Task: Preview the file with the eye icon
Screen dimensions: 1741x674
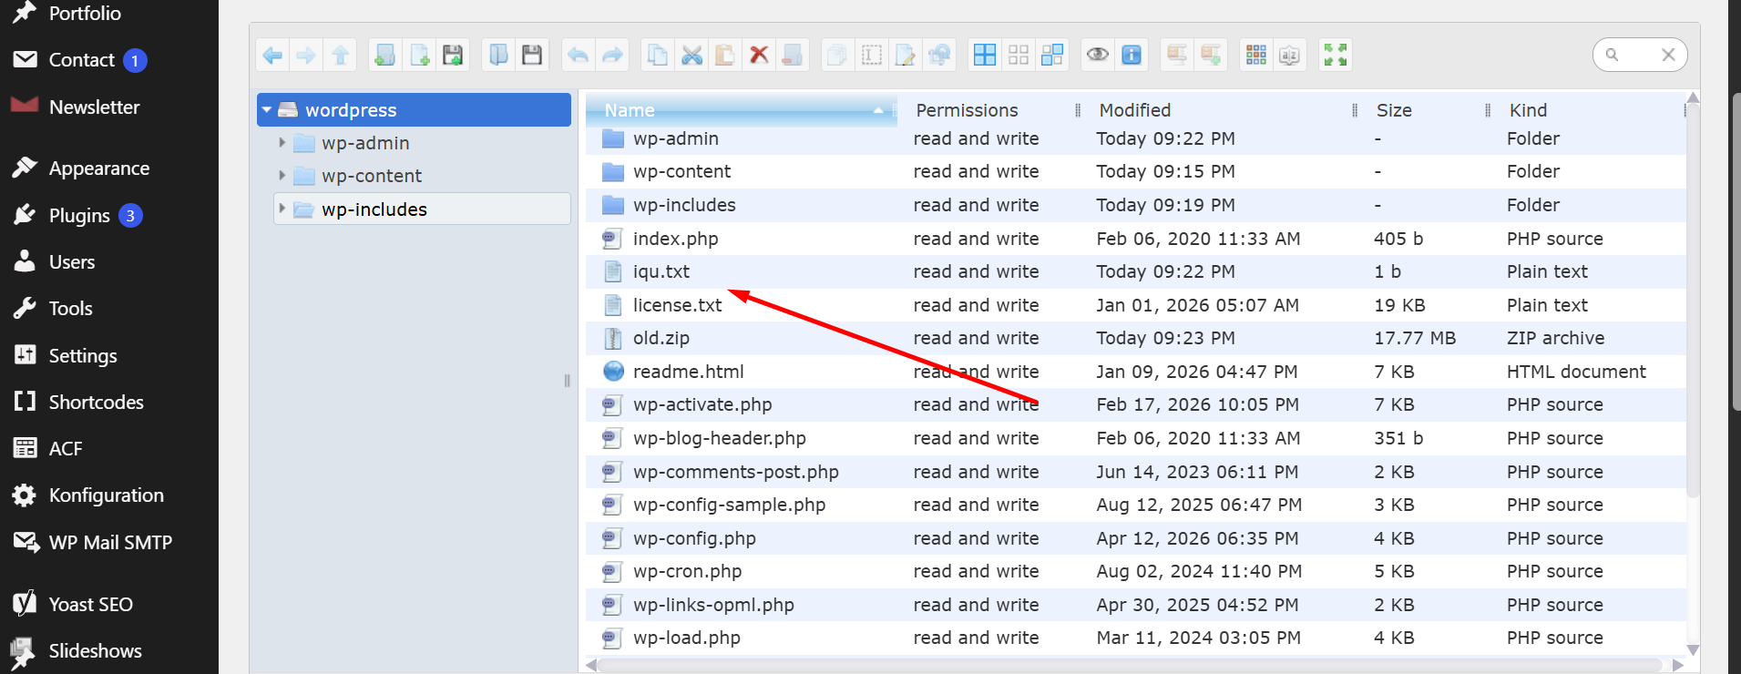Action: tap(1098, 56)
